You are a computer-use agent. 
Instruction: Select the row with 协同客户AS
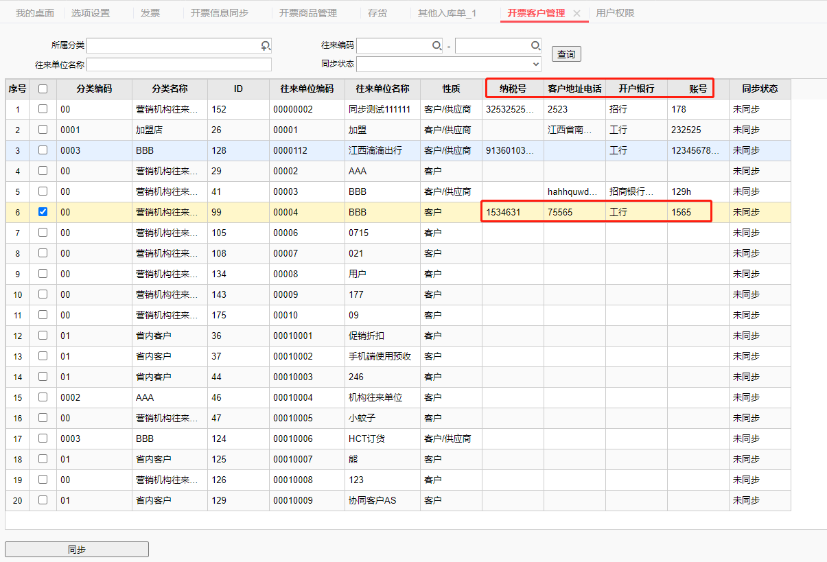[372, 500]
